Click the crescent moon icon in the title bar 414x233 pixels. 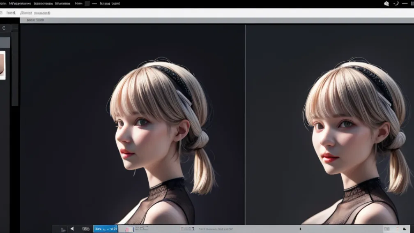tap(396, 4)
